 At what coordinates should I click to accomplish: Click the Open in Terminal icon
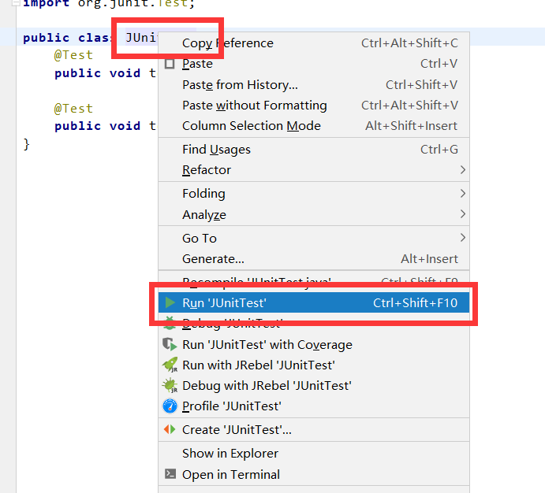pyautogui.click(x=170, y=474)
